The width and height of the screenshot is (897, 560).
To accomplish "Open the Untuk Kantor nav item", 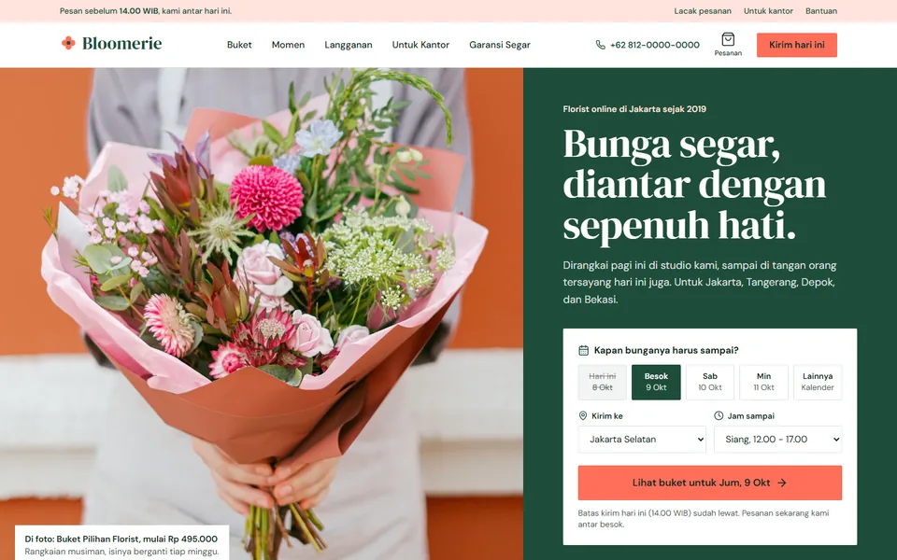I will coord(420,45).
